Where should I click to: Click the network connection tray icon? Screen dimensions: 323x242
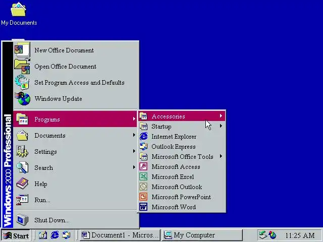coord(263,235)
